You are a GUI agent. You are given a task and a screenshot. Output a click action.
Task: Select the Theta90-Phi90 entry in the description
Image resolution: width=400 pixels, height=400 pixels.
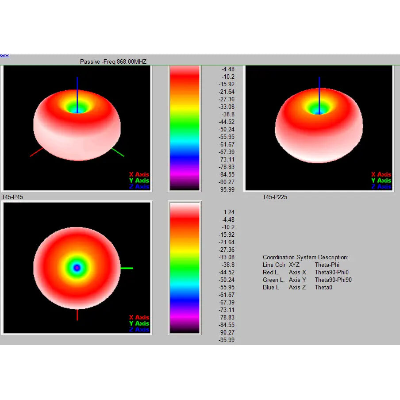pos(333,280)
